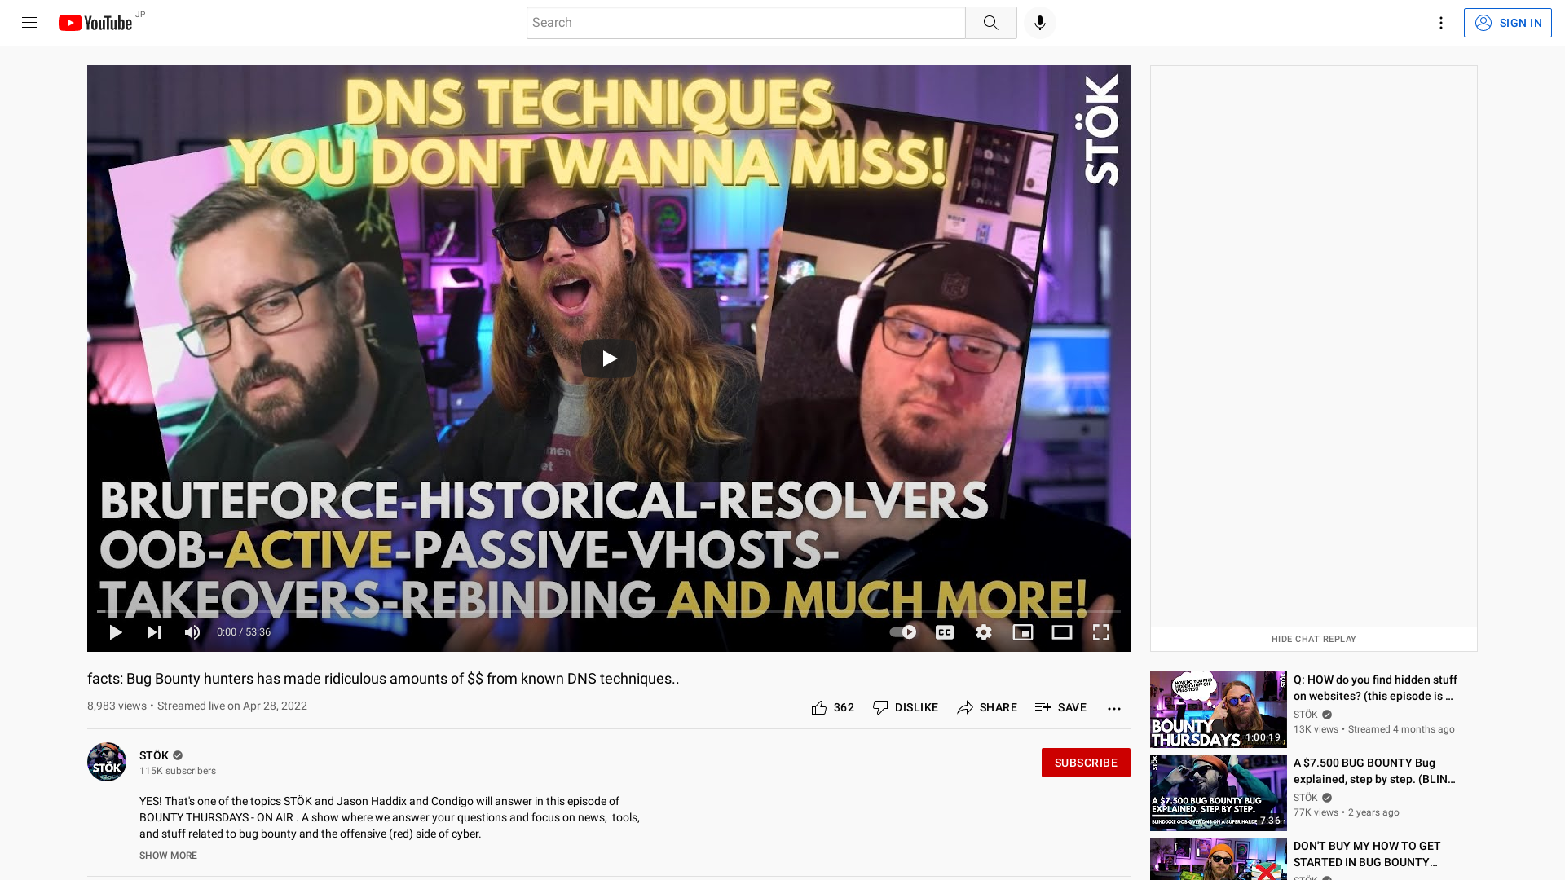Click the video title about DNS techniques
1565x880 pixels.
click(x=383, y=679)
